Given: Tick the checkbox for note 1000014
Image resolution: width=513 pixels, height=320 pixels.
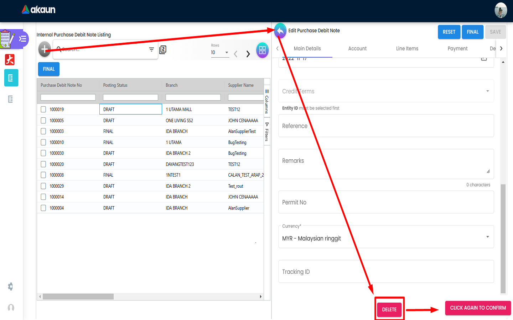Looking at the screenshot, I should 43,197.
